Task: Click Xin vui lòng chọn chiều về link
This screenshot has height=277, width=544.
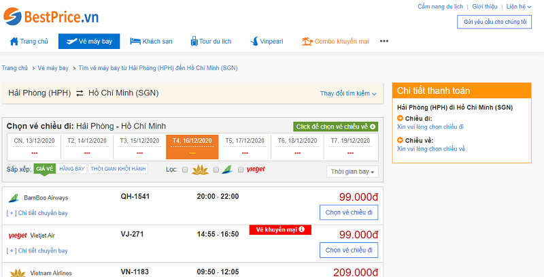Action: coord(431,149)
